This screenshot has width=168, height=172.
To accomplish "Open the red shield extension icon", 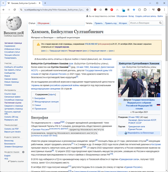I will [95, 10].
